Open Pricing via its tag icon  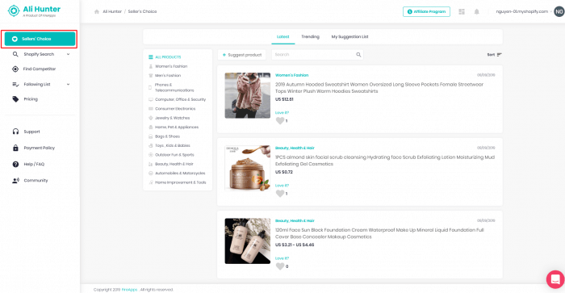(x=15, y=99)
